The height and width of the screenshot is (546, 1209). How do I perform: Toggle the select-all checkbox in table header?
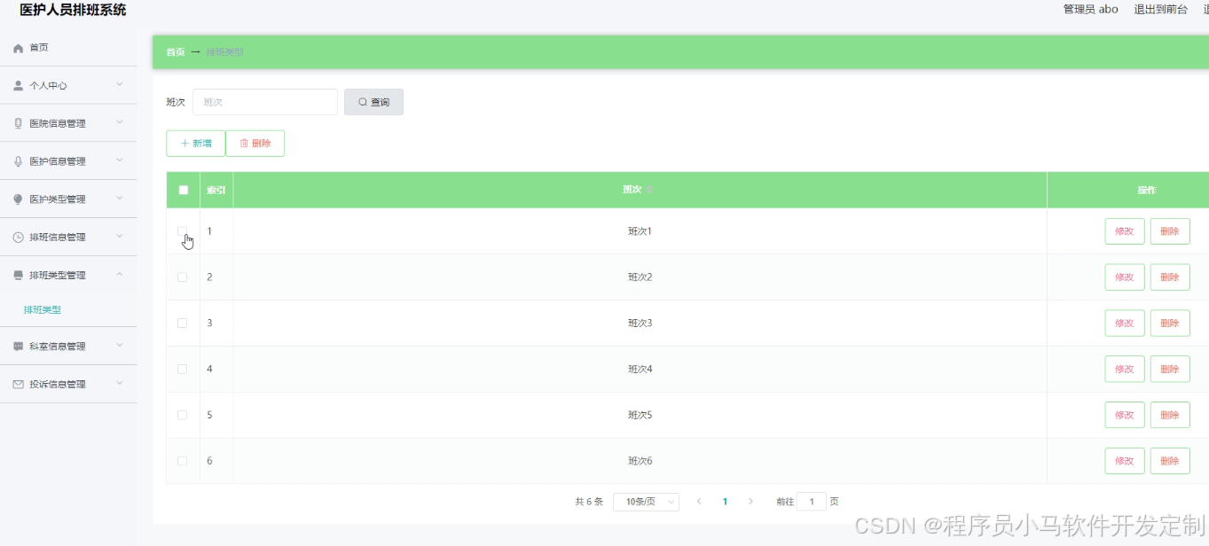184,190
